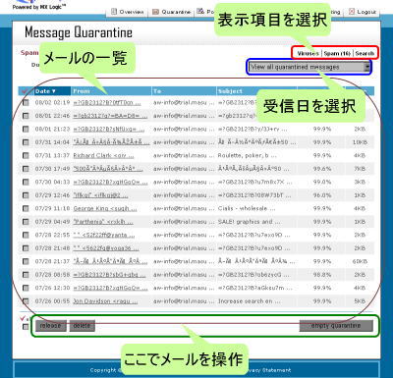Click the red select-all checkmark in header
393x378 pixels.
24,91
